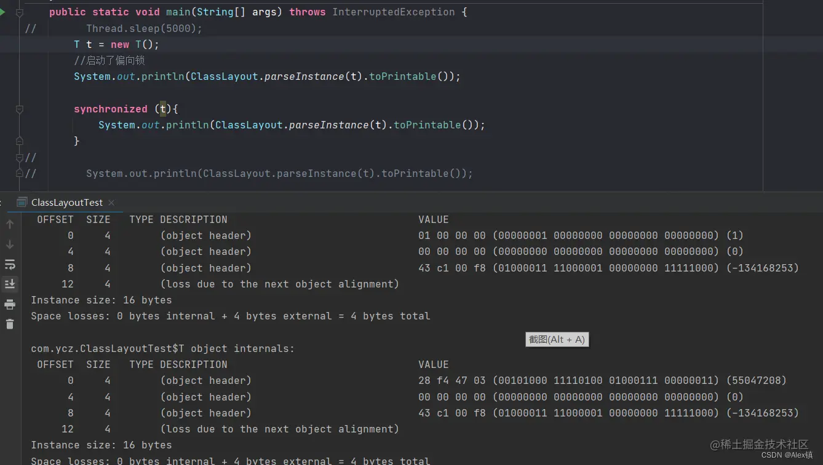Click 'InterruptedException' in the main signature

point(394,12)
